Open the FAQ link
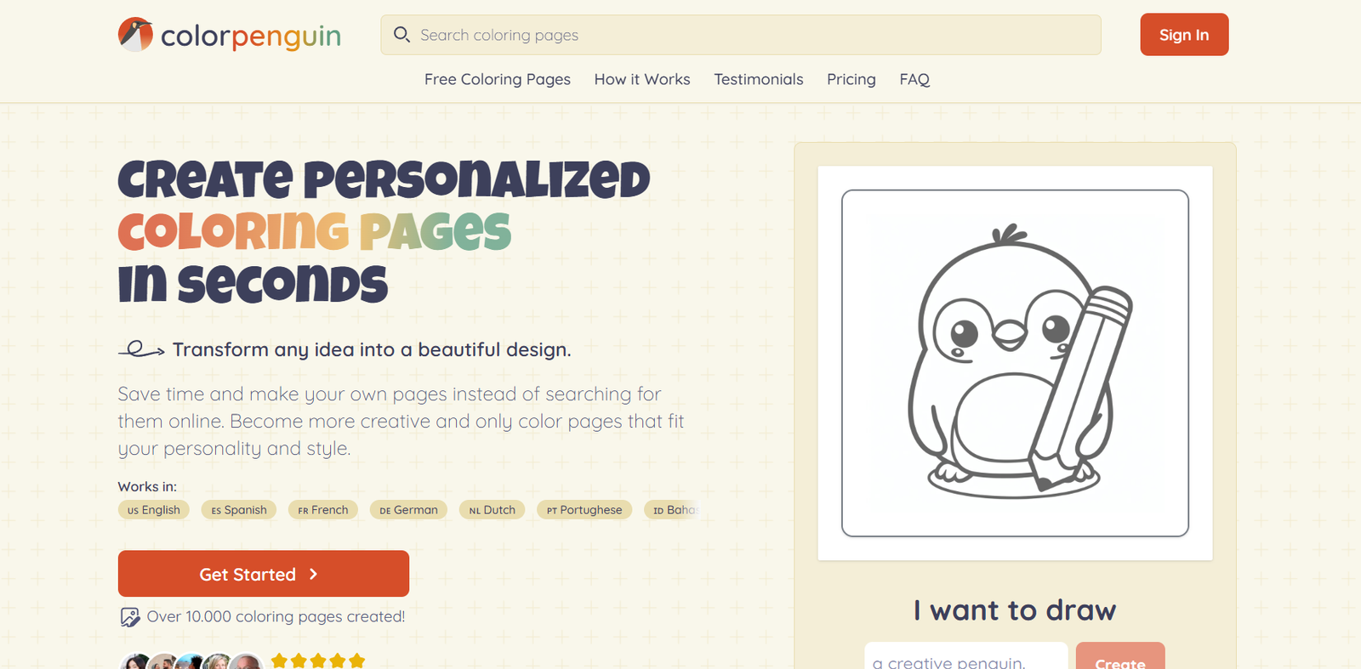1361x669 pixels. point(914,79)
